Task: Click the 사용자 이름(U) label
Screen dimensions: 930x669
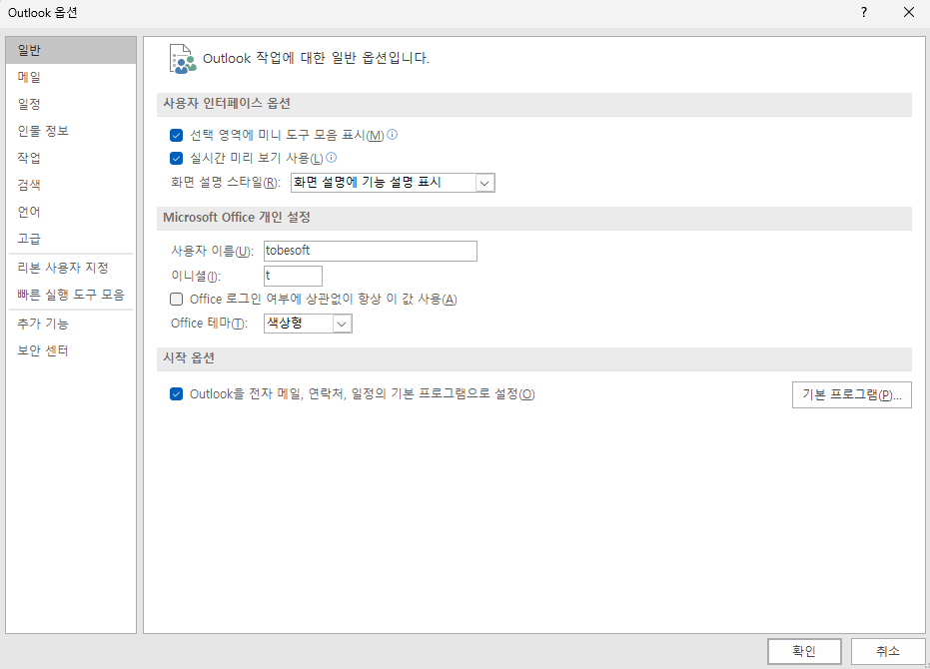Action: pyautogui.click(x=213, y=251)
